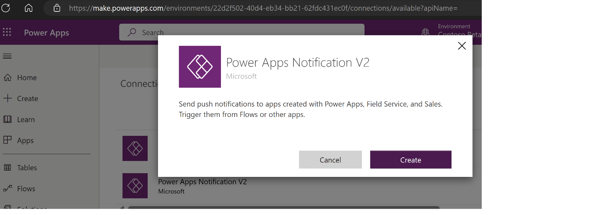Viewport: 611px width, 215px height.
Task: Click the Microsoft publisher text in dialog
Action: tap(241, 76)
